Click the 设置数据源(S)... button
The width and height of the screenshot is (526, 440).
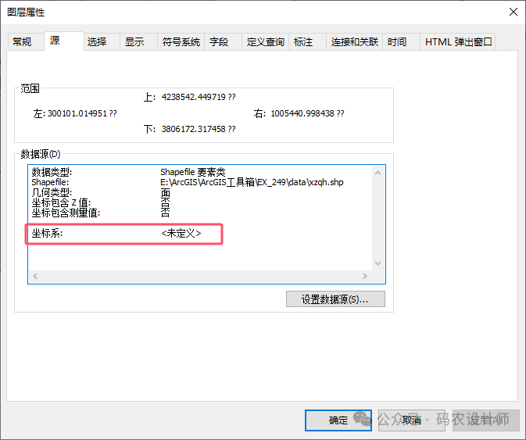pyautogui.click(x=335, y=299)
